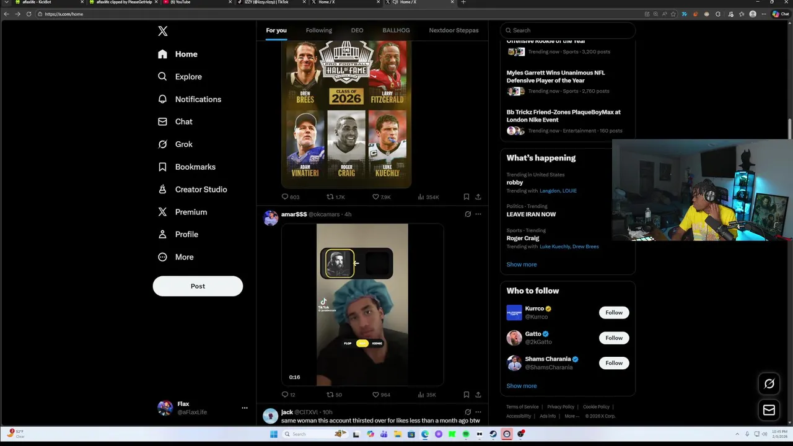Open Grok from the sidebar
The height and width of the screenshot is (446, 793).
(175, 144)
